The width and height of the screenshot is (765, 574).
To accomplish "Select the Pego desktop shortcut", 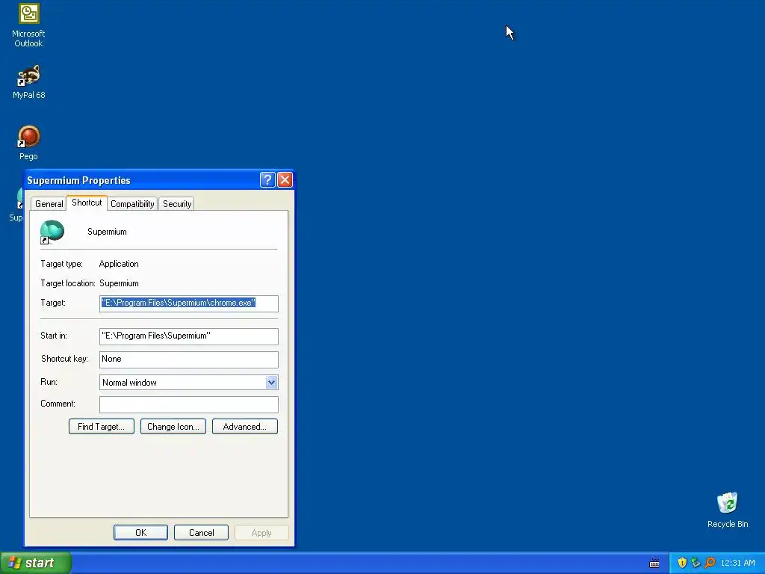I will click(28, 143).
